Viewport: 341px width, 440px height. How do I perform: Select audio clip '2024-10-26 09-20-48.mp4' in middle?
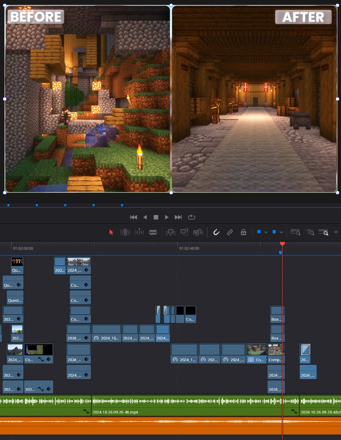tap(195, 406)
